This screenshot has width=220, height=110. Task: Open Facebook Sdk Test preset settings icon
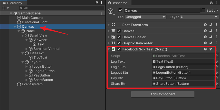(x=211, y=49)
